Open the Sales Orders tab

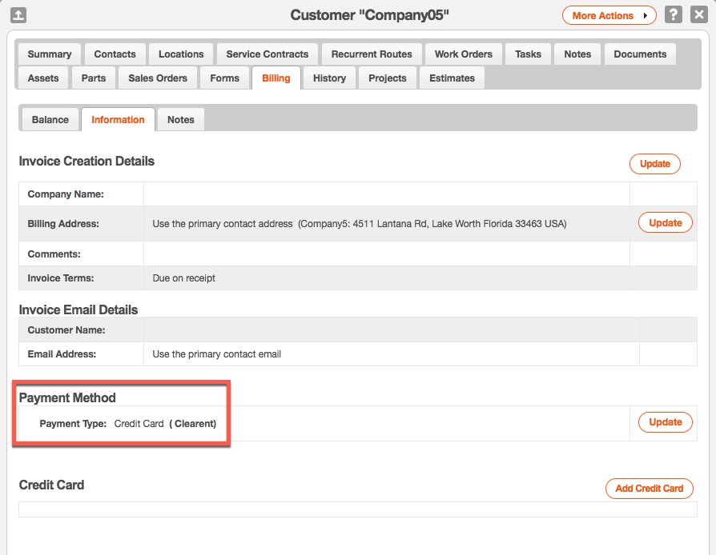click(158, 78)
